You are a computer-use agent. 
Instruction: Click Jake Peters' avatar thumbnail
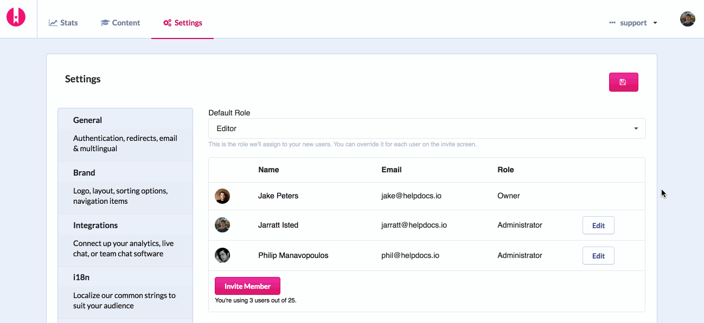(222, 196)
